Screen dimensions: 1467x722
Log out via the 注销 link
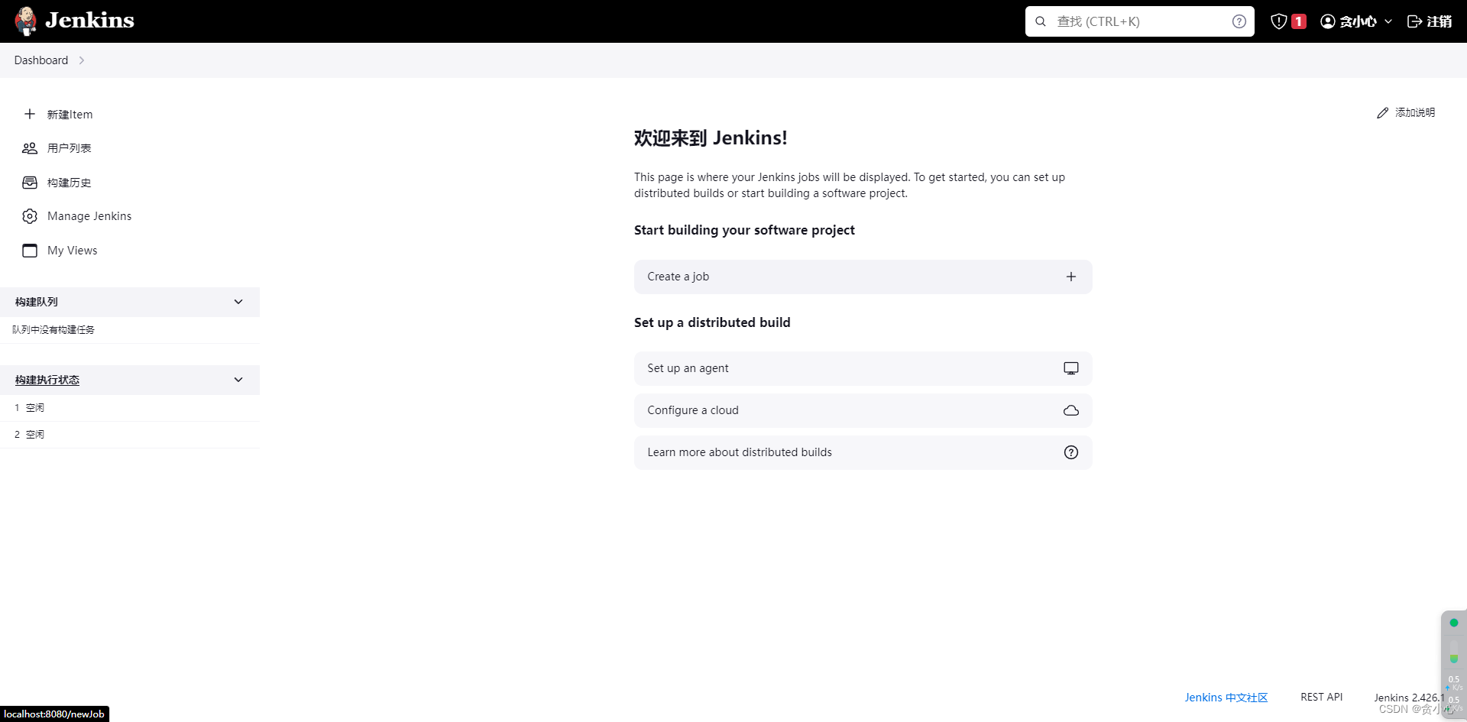tap(1439, 21)
